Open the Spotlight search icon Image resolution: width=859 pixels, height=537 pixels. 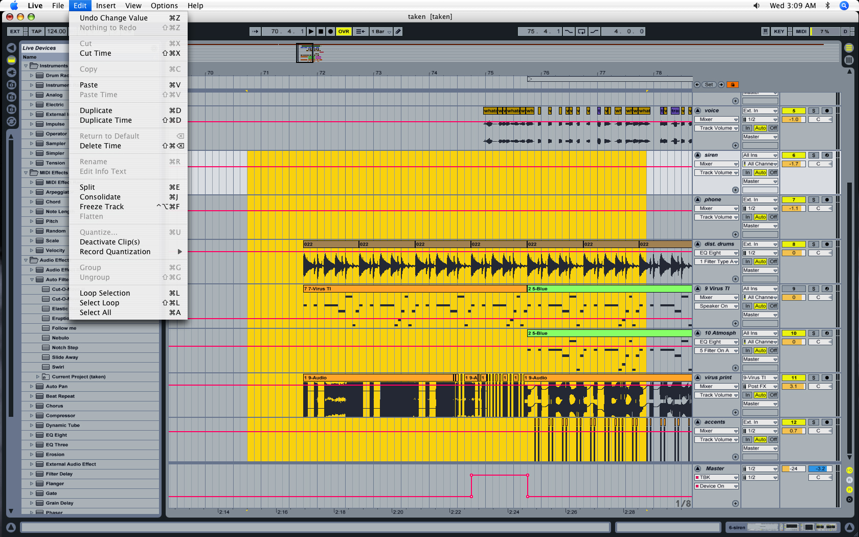(x=844, y=6)
